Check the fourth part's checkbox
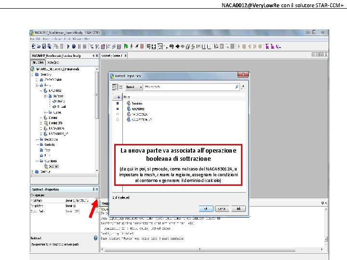The image size is (347, 260). 118,119
